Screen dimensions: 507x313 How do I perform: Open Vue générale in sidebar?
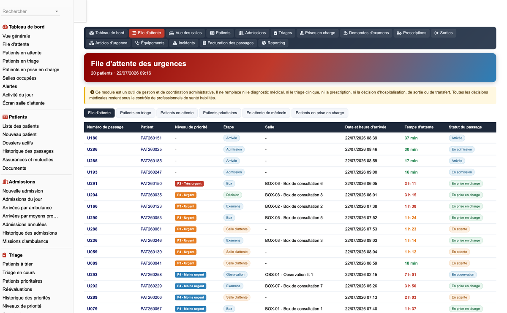pyautogui.click(x=16, y=36)
